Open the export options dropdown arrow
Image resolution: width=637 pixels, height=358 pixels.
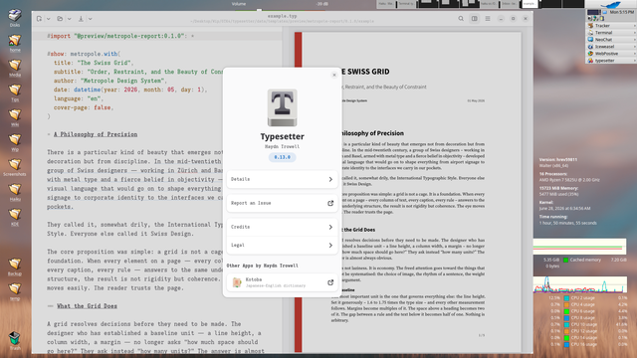pyautogui.click(x=91, y=19)
